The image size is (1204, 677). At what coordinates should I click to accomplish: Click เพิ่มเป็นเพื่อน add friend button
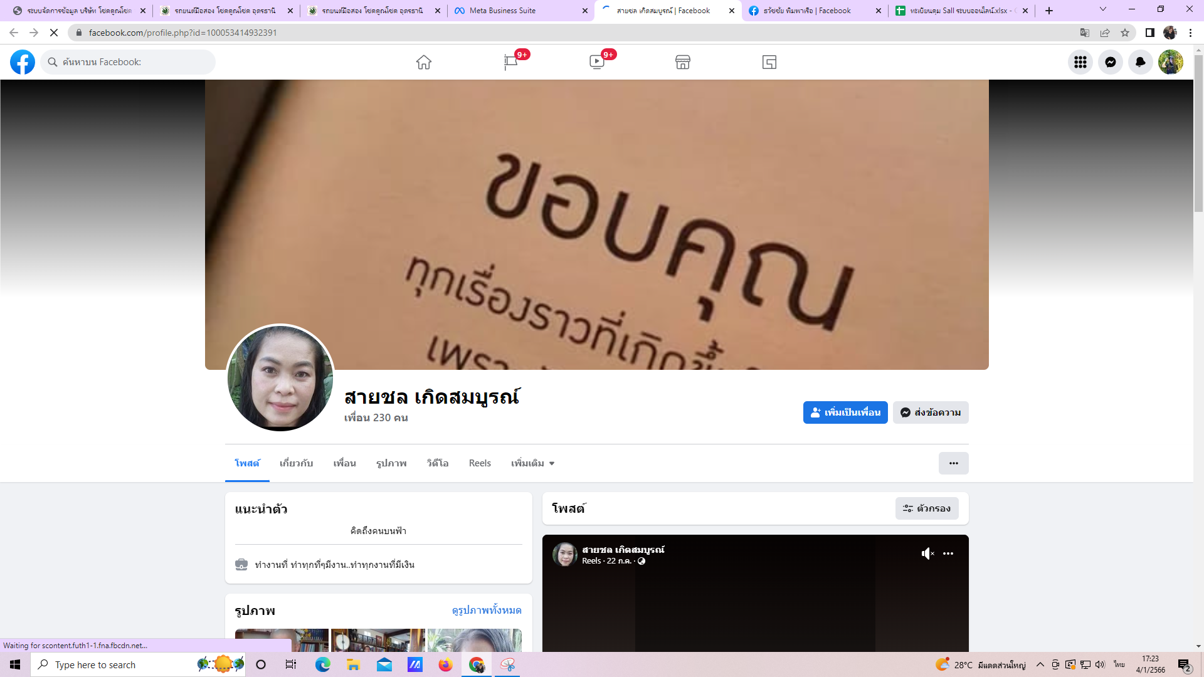pos(845,412)
